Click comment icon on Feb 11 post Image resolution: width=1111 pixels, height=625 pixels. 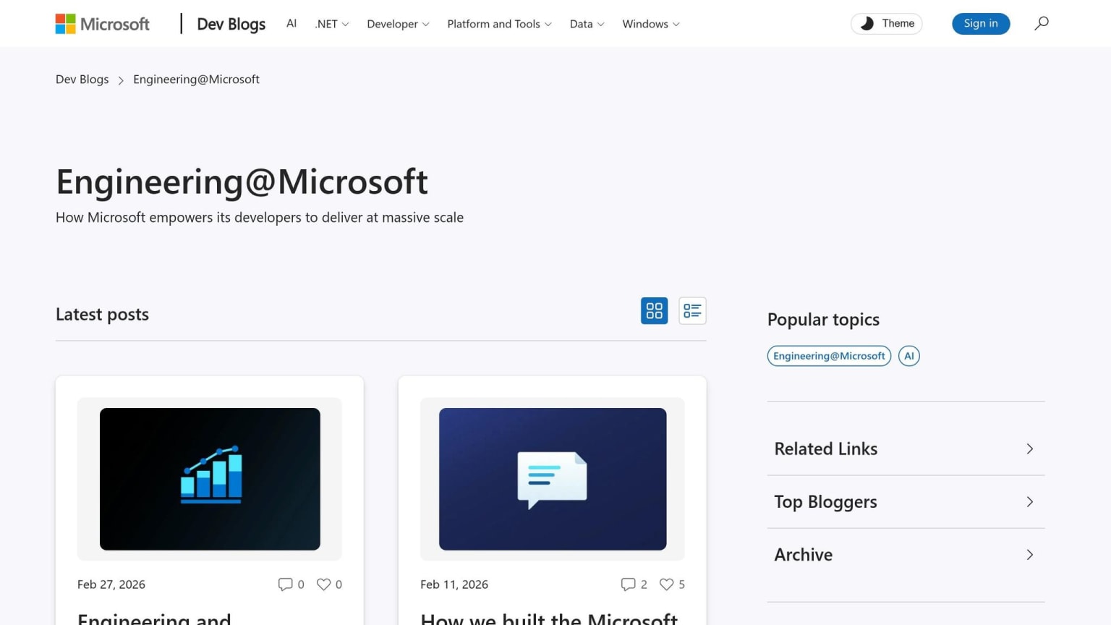point(628,584)
